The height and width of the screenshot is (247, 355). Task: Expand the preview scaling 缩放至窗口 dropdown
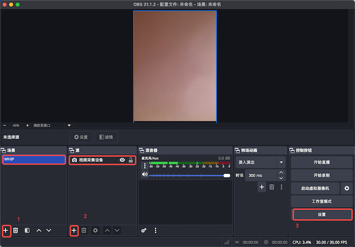pos(69,125)
